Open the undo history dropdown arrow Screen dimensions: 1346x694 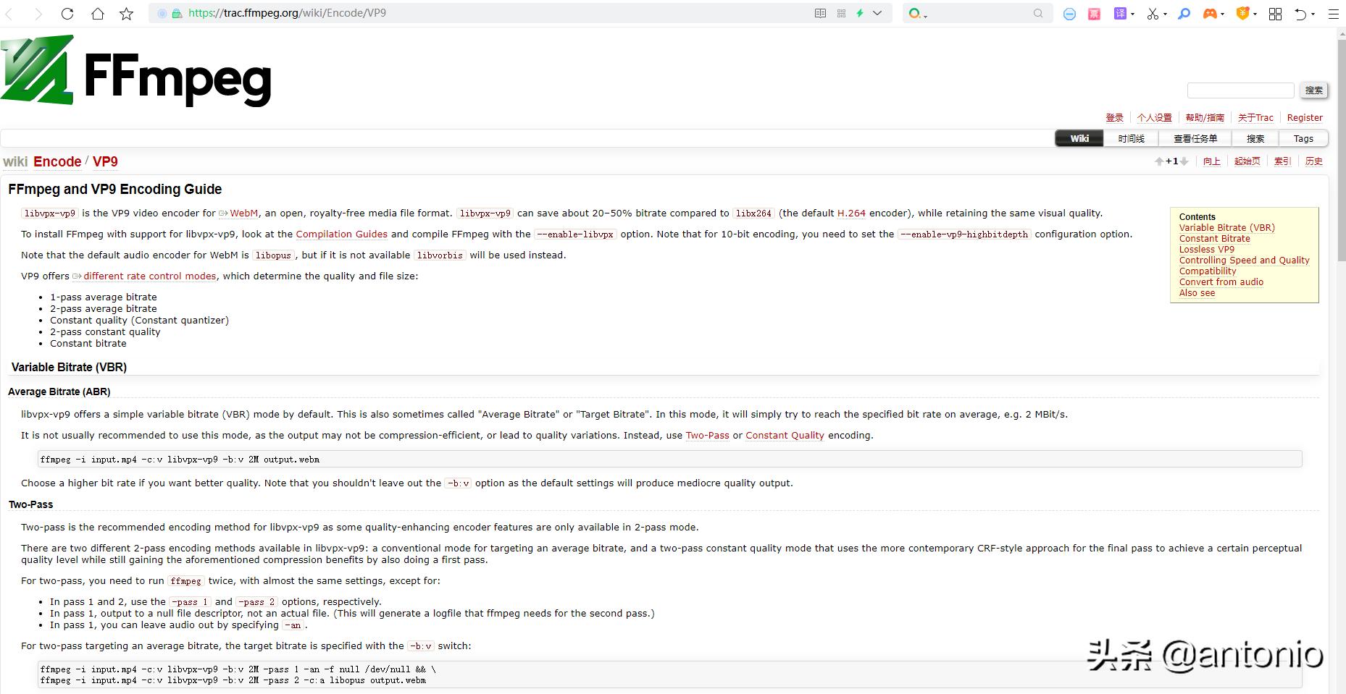(1313, 13)
